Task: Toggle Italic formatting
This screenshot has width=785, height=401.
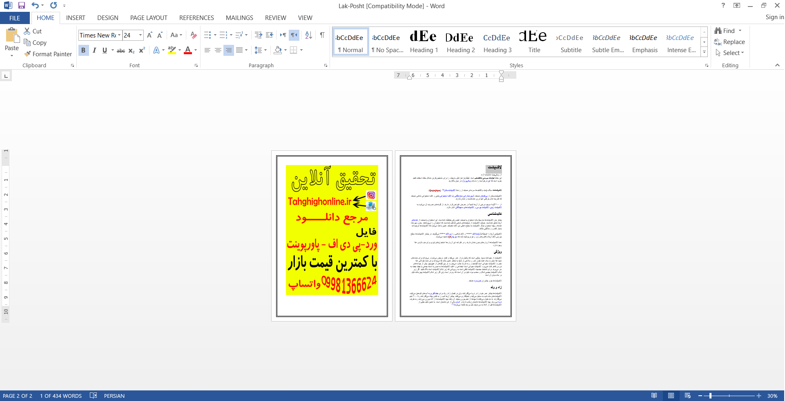Action: tap(94, 50)
